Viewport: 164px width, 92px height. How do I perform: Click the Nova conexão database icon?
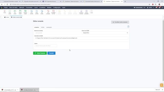32,12
